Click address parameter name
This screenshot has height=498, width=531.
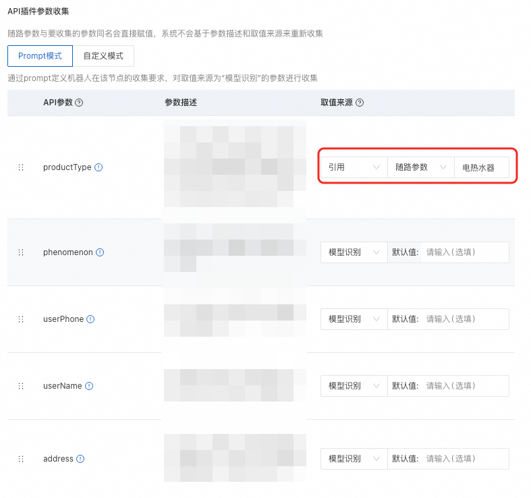pos(58,459)
